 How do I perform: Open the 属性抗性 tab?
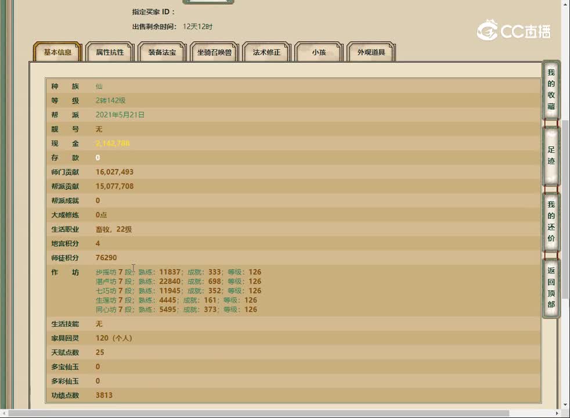[x=110, y=52]
